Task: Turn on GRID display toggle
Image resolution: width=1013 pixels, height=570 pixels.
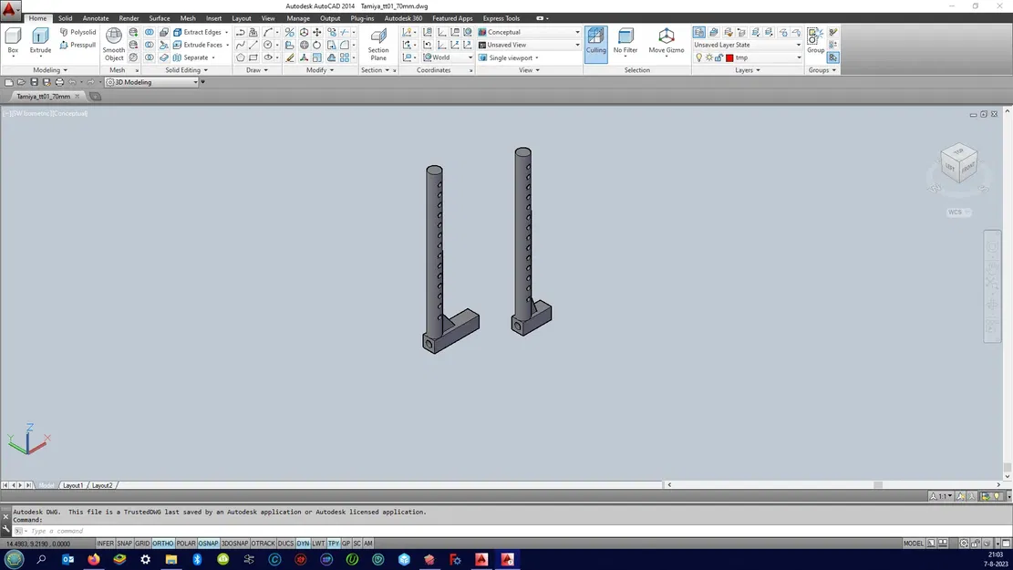Action: (x=142, y=544)
